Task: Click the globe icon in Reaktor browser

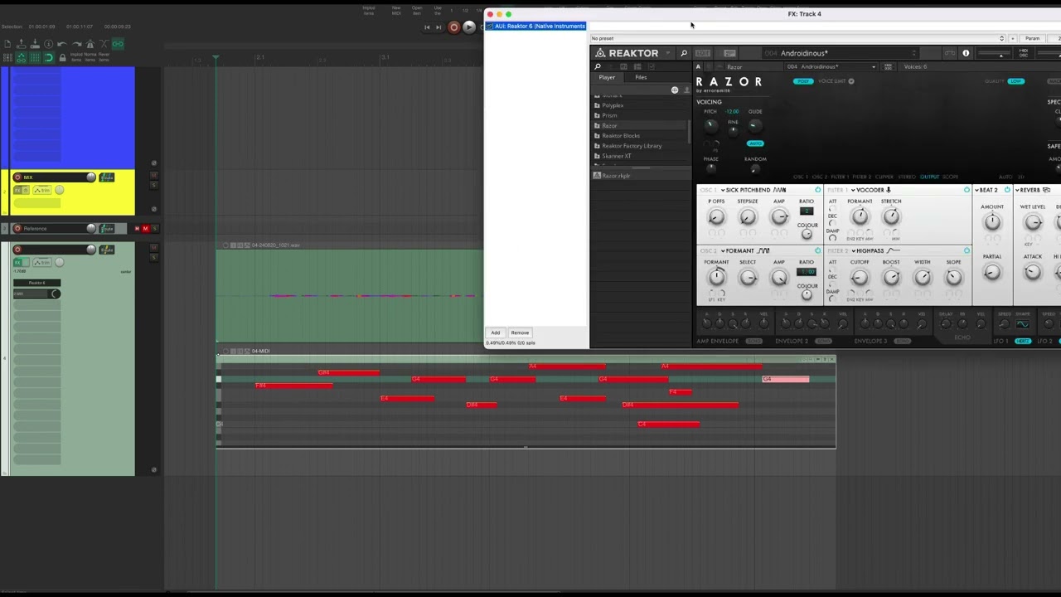Action: [675, 90]
